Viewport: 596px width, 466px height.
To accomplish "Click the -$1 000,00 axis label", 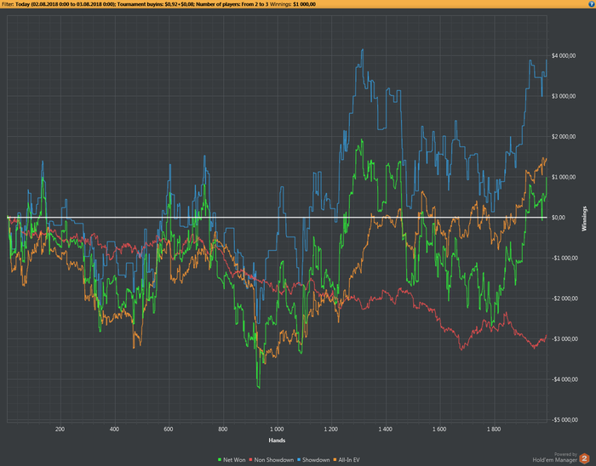I will point(564,258).
